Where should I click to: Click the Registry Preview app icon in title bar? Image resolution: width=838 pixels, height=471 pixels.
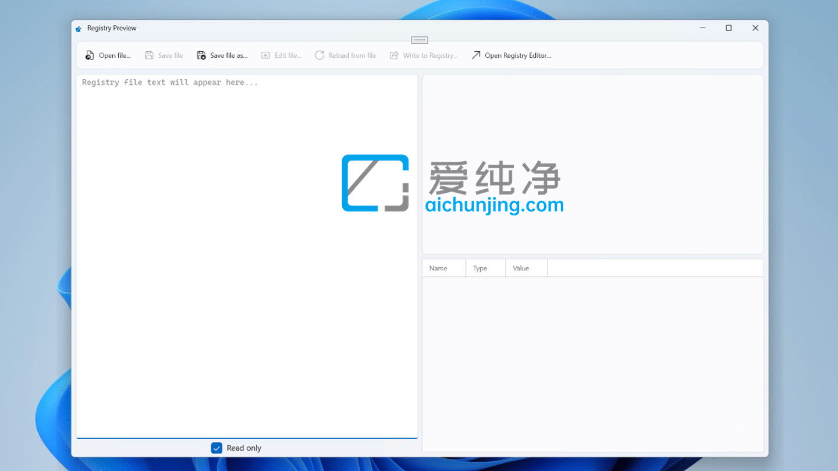[x=79, y=28]
